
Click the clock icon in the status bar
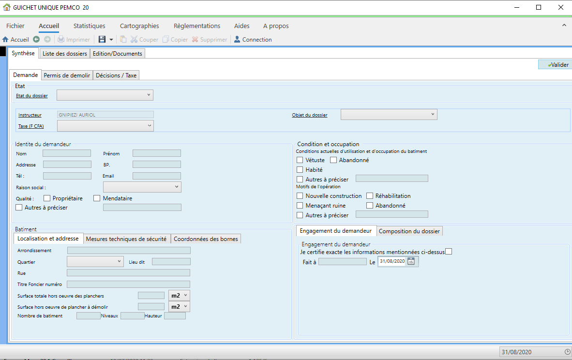coord(567,352)
